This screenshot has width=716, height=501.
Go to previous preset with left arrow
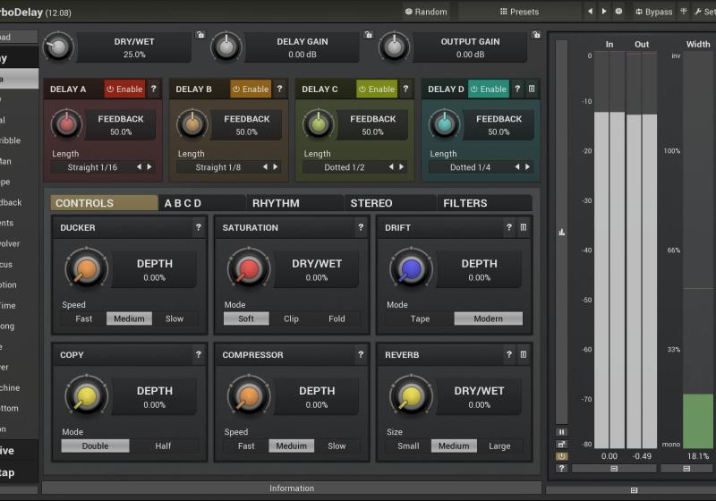(590, 12)
